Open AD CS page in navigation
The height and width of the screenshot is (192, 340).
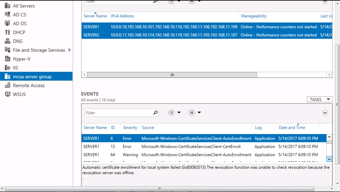tap(20, 15)
